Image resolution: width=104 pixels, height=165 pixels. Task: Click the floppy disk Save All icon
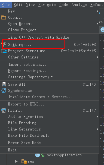coord(4,84)
